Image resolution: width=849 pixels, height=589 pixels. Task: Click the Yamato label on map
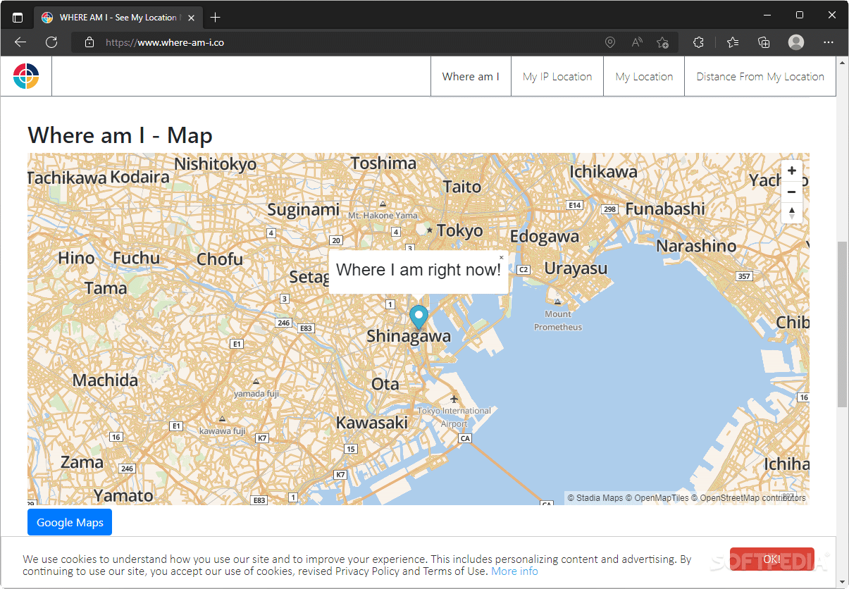[x=123, y=496]
